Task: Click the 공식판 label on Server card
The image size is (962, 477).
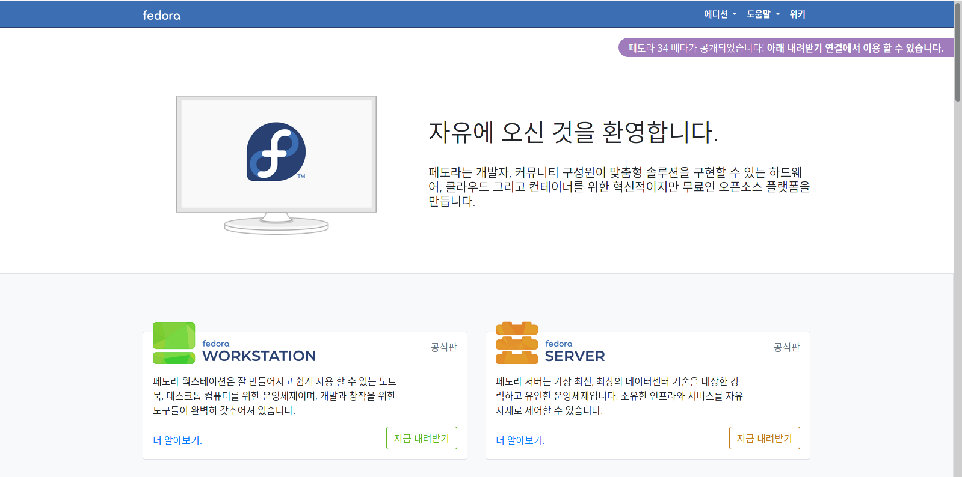Action: tap(787, 347)
